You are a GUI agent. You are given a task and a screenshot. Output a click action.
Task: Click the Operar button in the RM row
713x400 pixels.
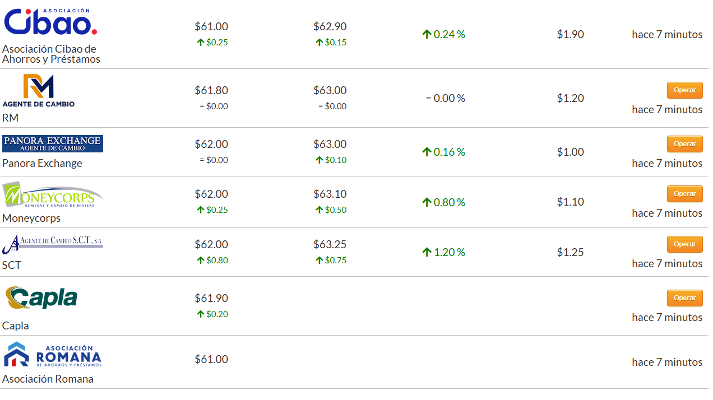684,90
